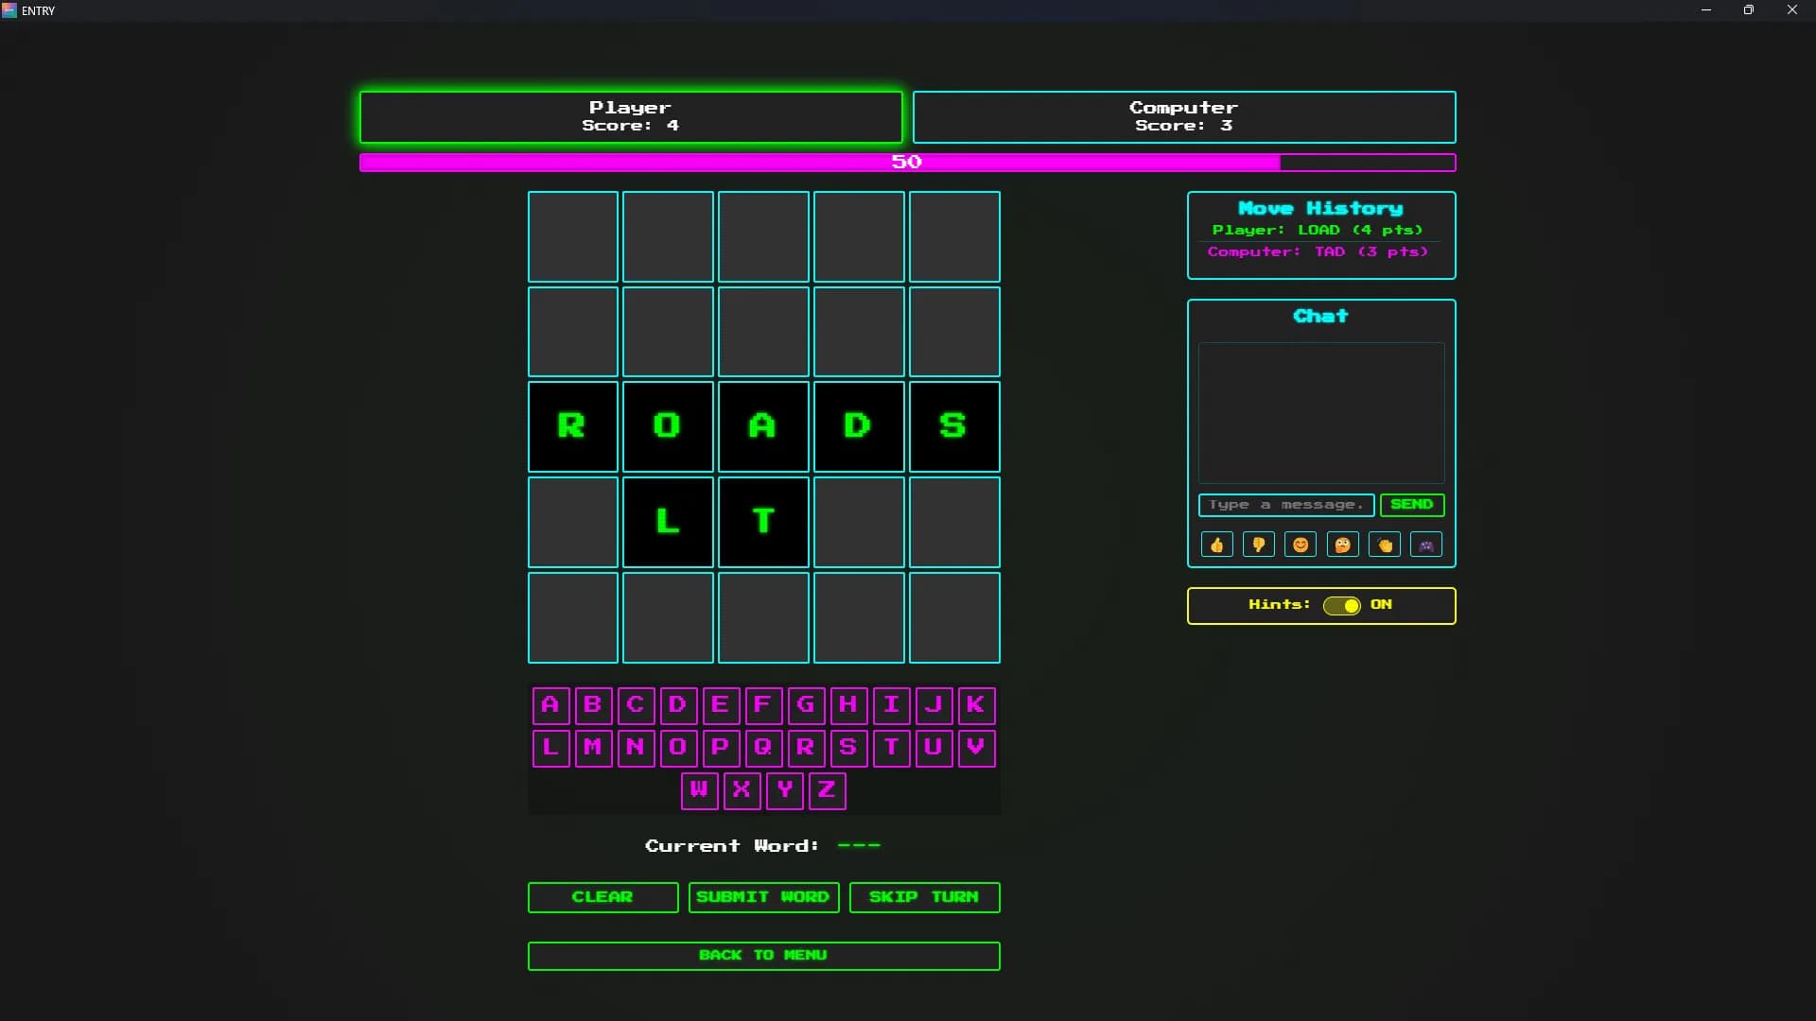Send the thumbs up emoji in chat
Viewport: 1816px width, 1021px height.
coord(1216,545)
